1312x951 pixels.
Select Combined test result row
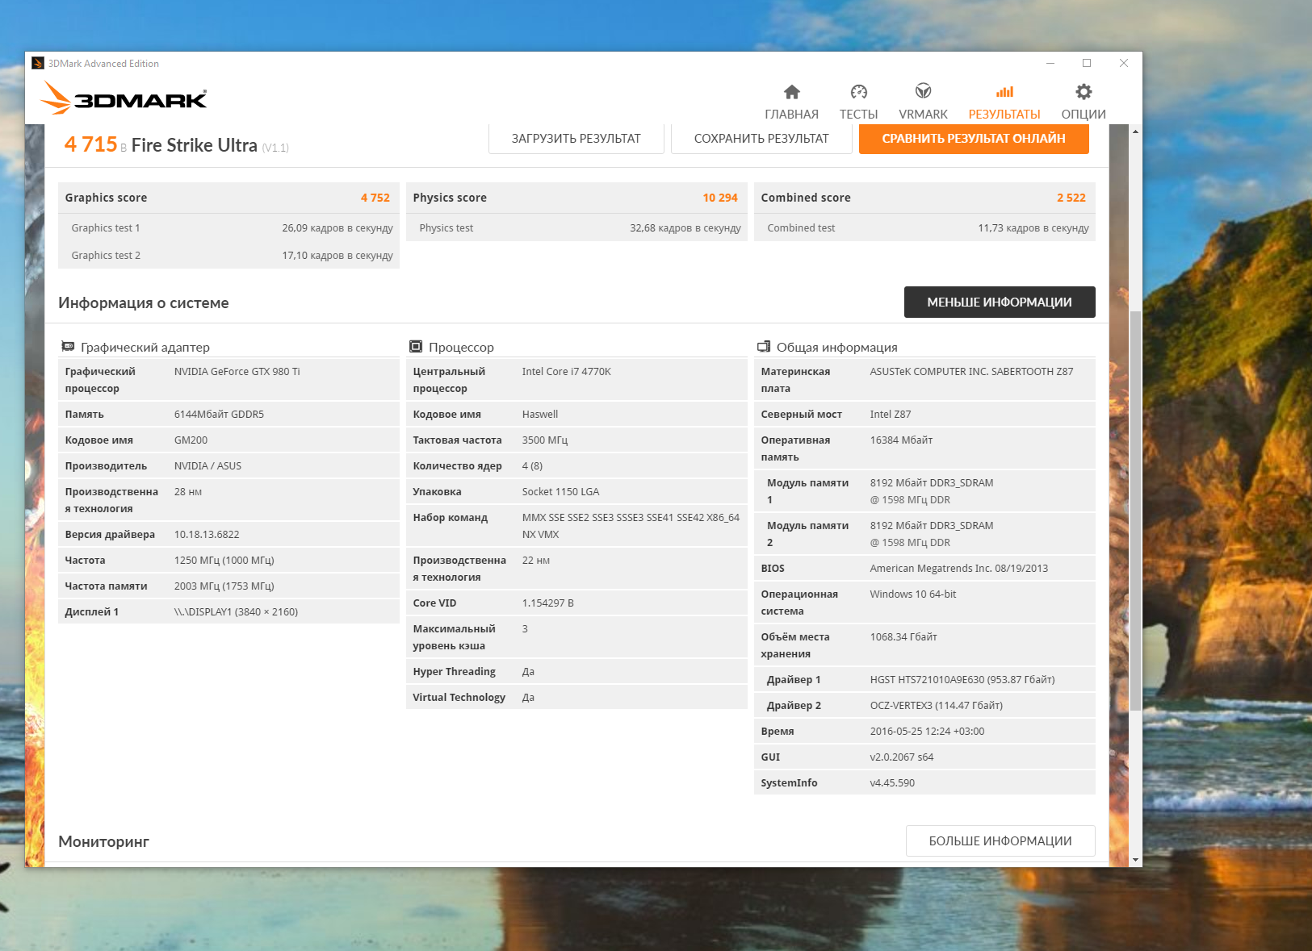coord(925,228)
